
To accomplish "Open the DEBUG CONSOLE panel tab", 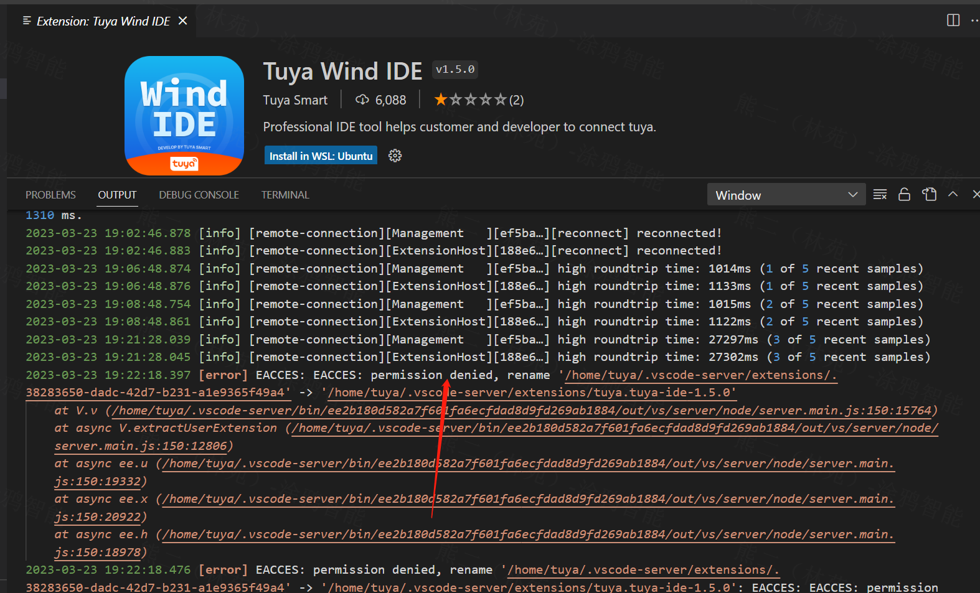I will point(199,195).
